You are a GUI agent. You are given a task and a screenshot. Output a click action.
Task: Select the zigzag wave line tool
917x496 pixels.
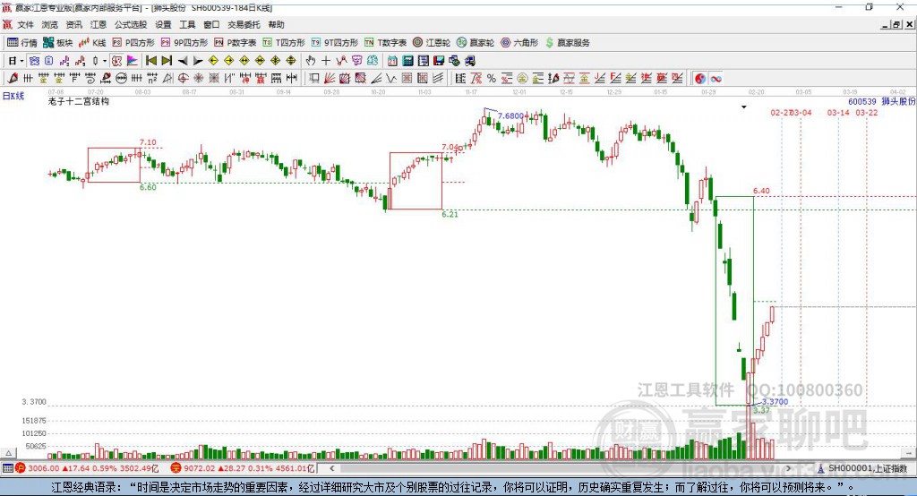[x=391, y=79]
